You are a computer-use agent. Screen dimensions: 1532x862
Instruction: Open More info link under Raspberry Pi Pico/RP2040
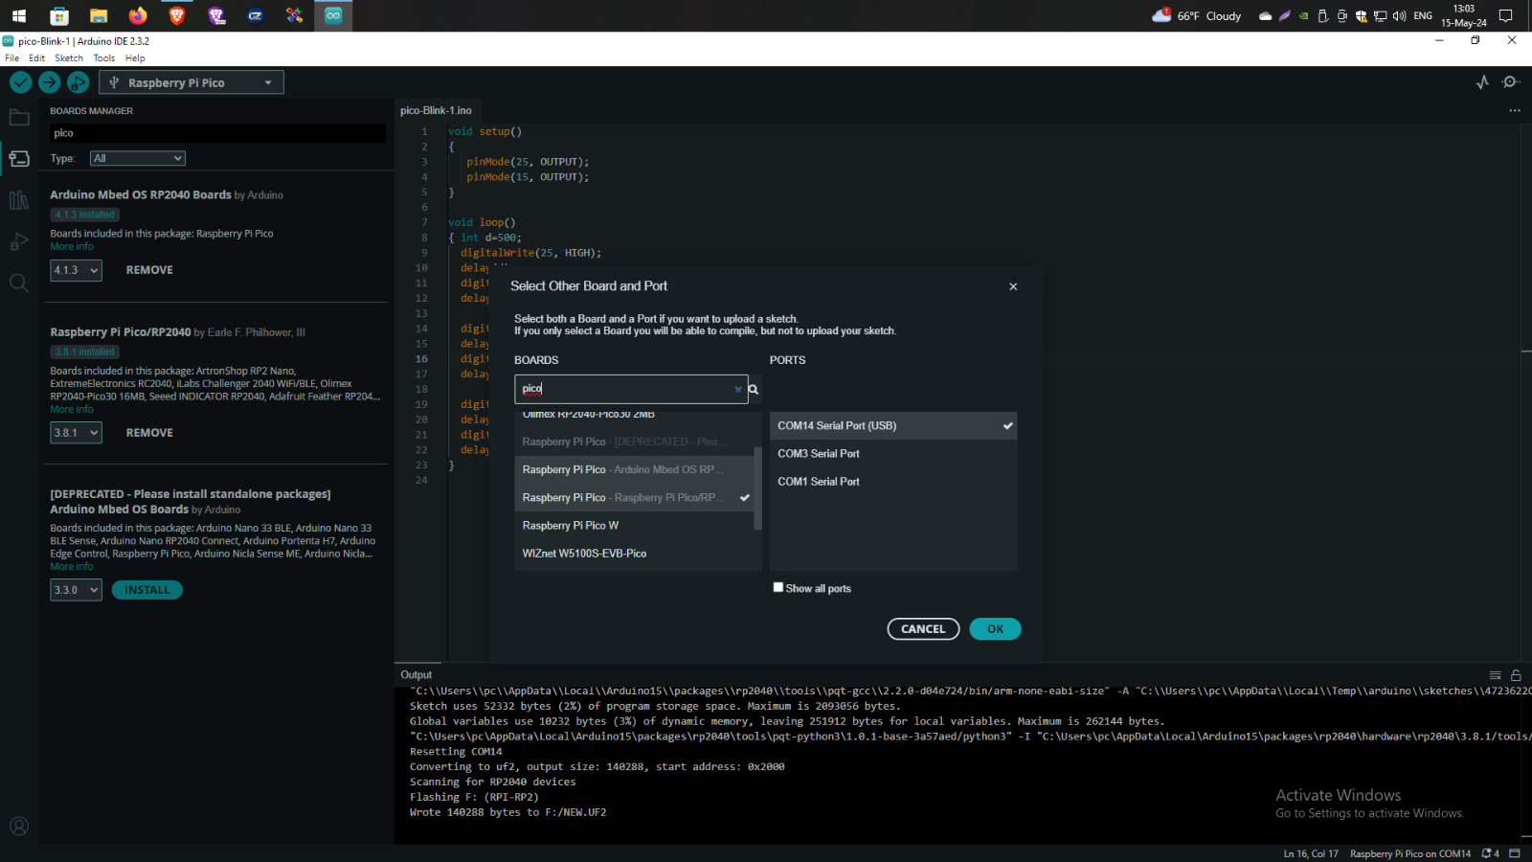point(72,409)
